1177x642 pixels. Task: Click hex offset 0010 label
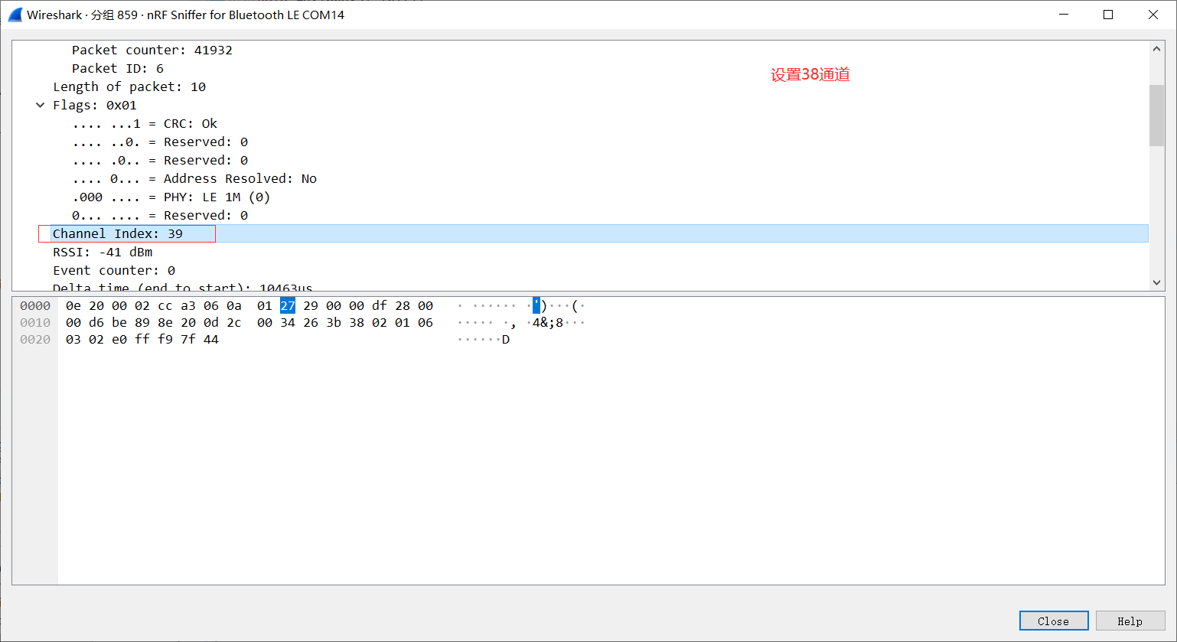point(35,322)
